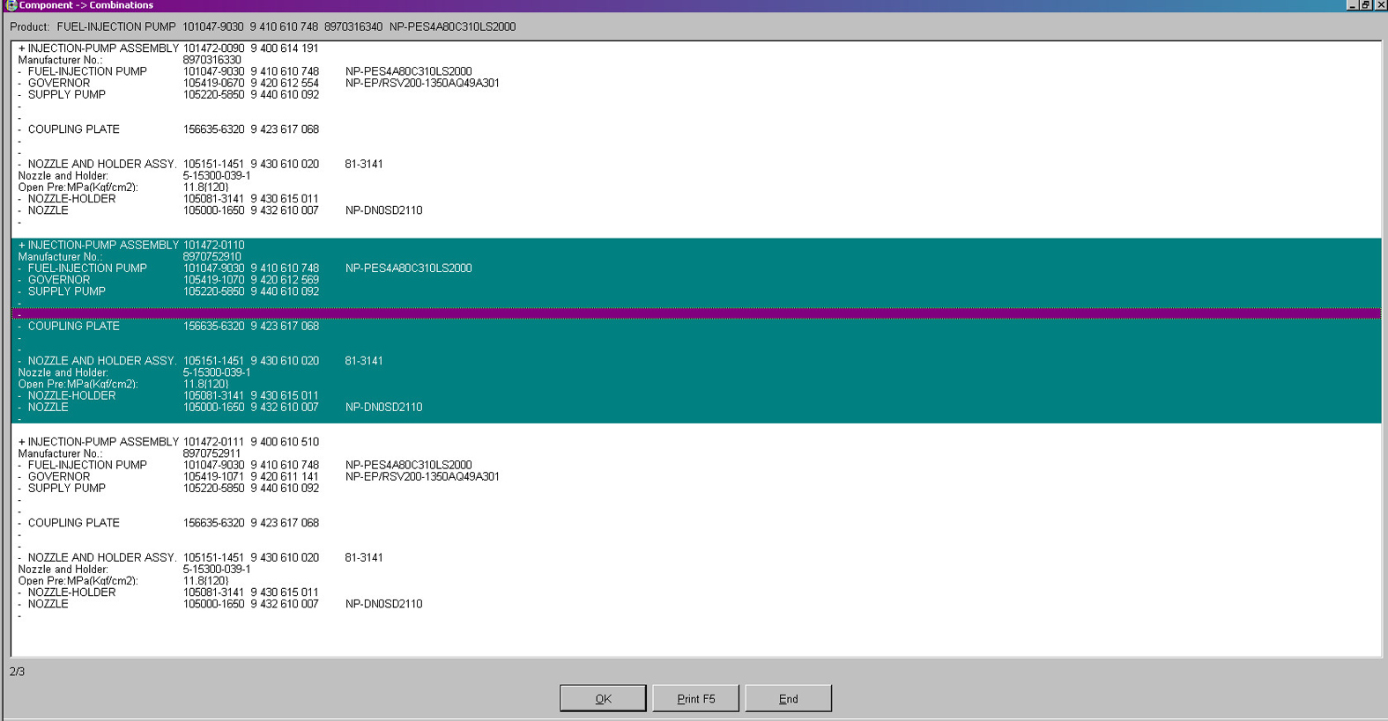Expand the plus sign beside assembly 101472-0111

[x=21, y=442]
